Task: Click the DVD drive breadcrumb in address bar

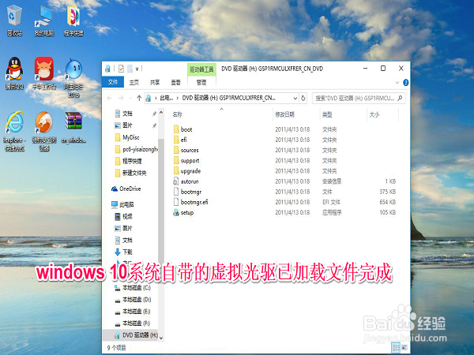Action: 228,98
